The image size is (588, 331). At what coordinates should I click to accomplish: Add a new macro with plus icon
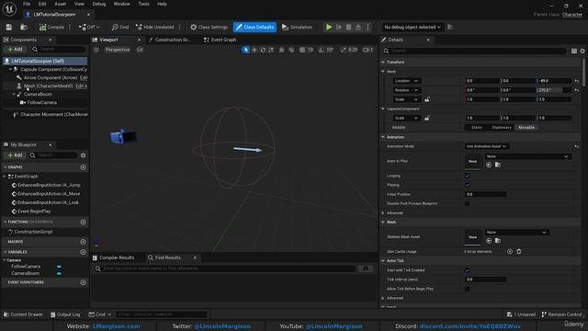click(84, 242)
